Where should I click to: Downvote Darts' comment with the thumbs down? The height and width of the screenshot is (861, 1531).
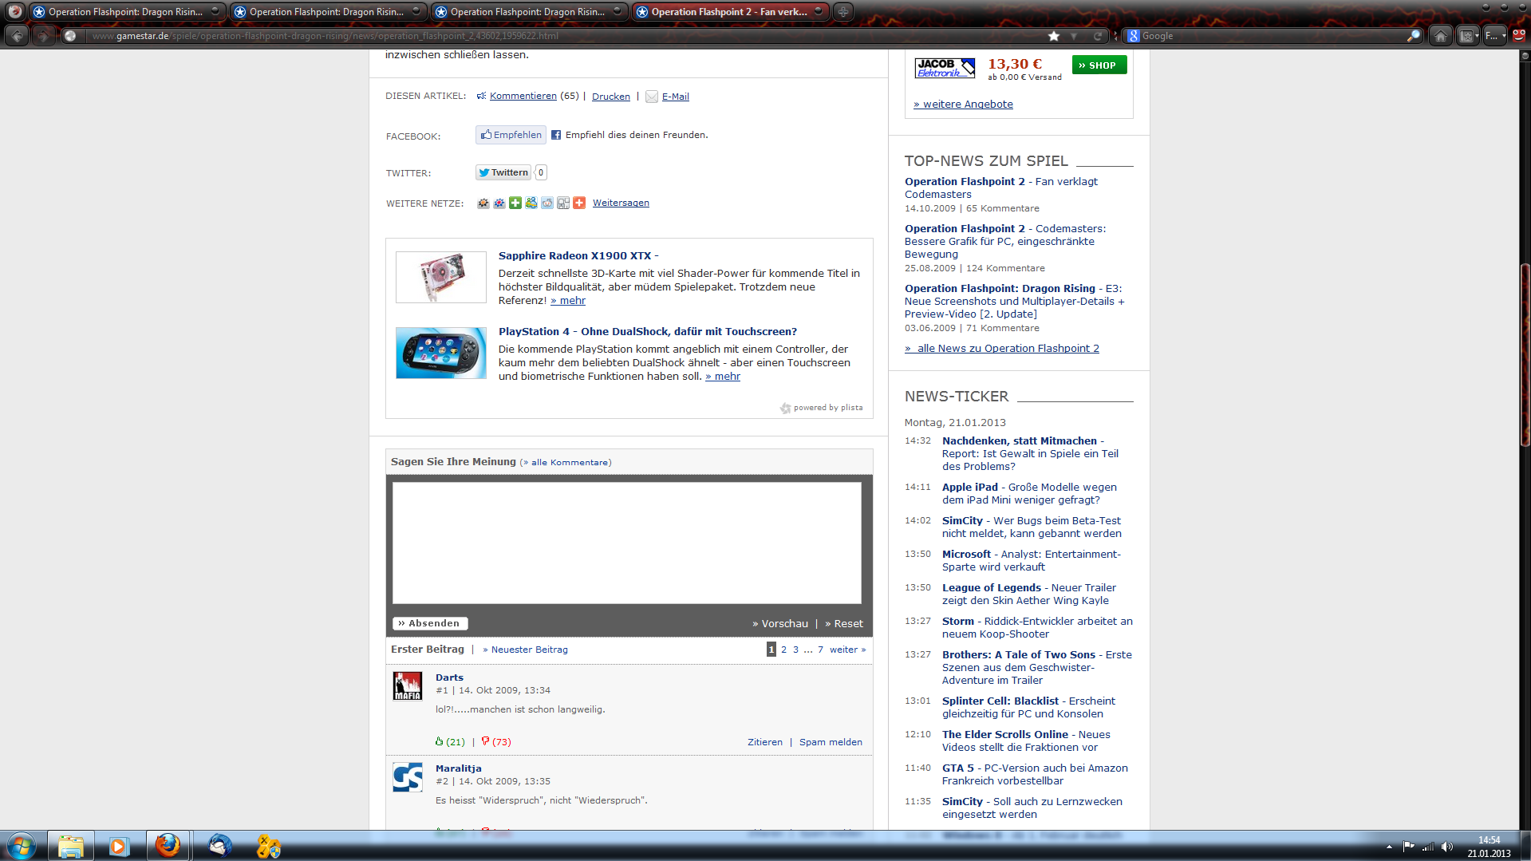[485, 741]
